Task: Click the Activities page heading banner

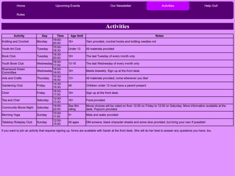Action: pos(117,27)
